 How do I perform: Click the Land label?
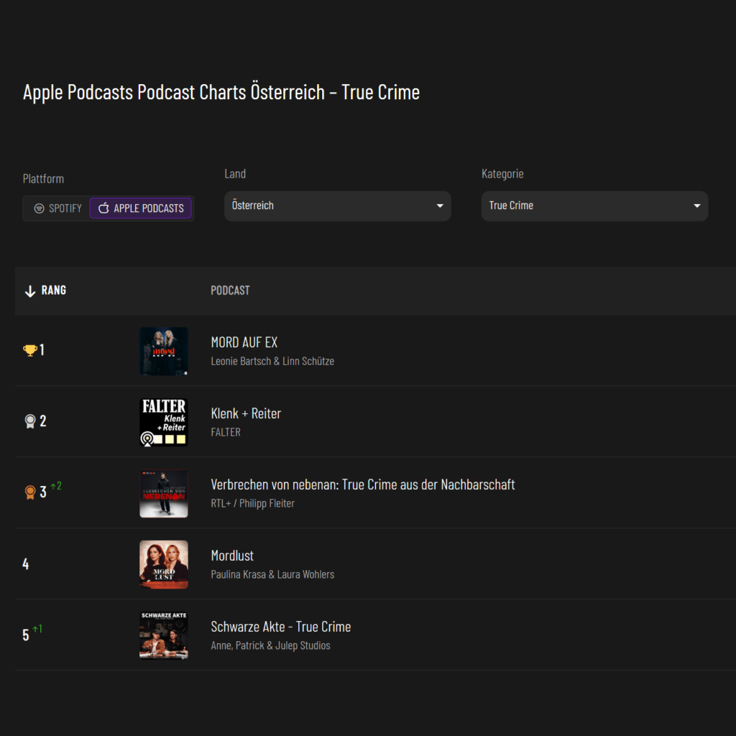(235, 174)
